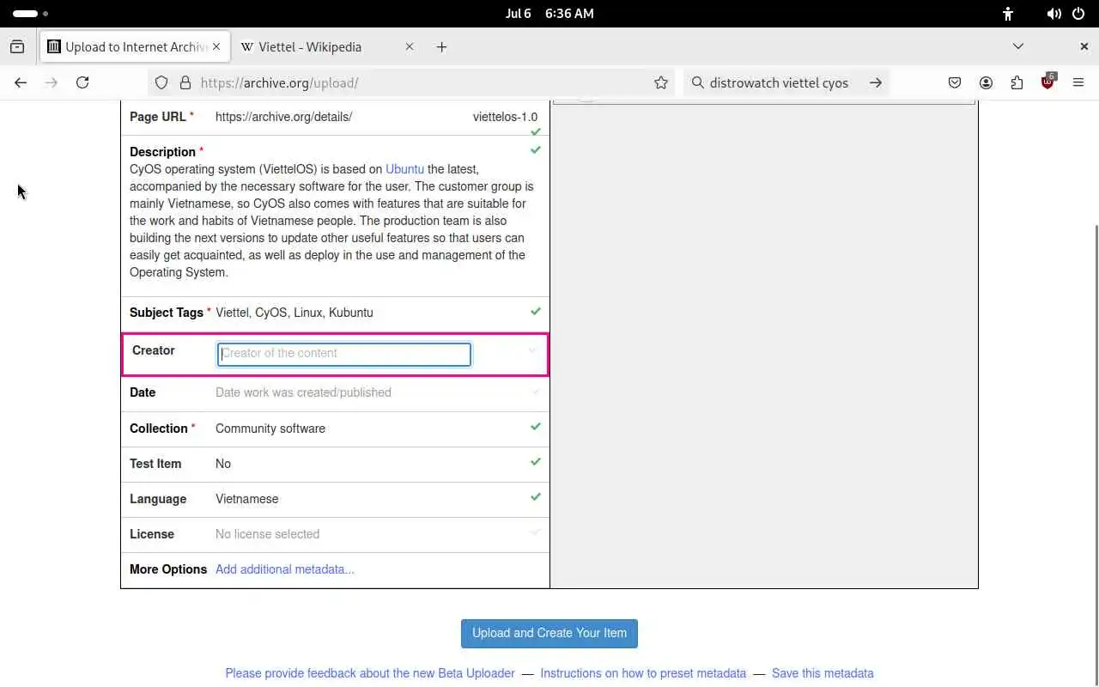Open the Activities overview pill
Viewport: 1099px width, 687px height.
pos(30,14)
